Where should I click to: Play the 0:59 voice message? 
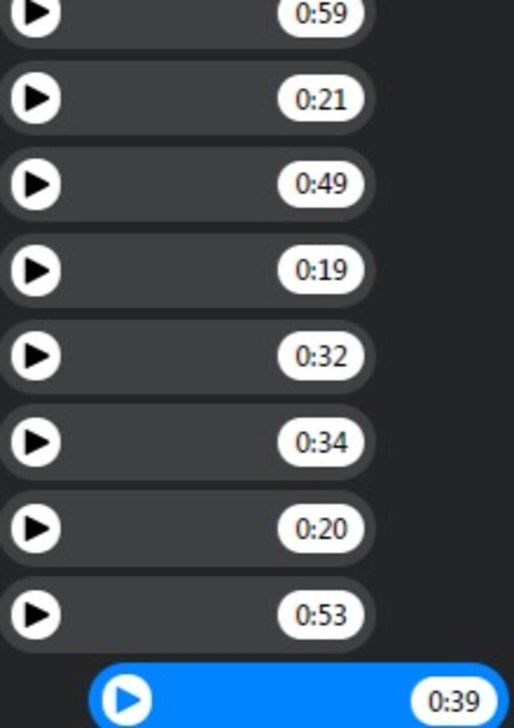36,13
